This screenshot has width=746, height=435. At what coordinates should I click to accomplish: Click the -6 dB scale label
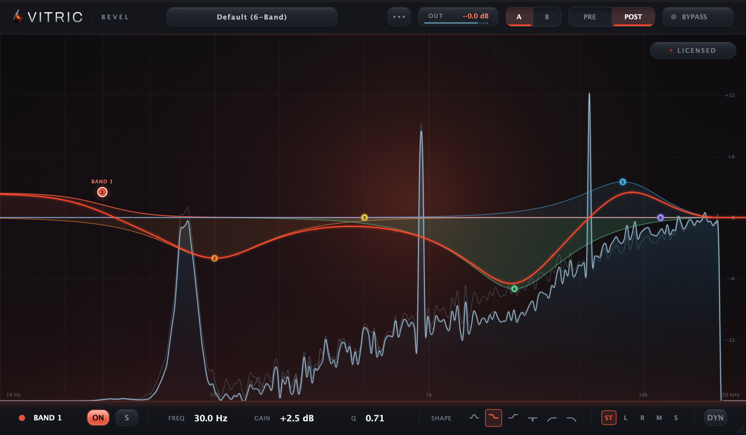click(x=732, y=279)
